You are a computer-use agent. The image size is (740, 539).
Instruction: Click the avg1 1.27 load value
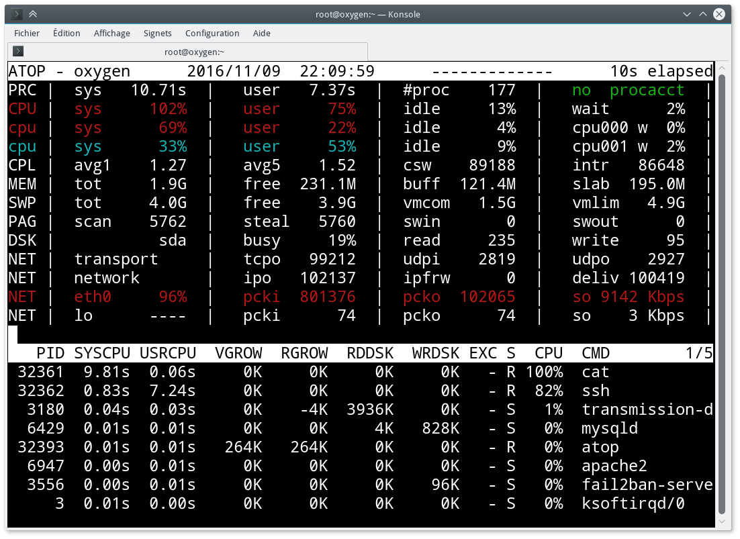[168, 165]
